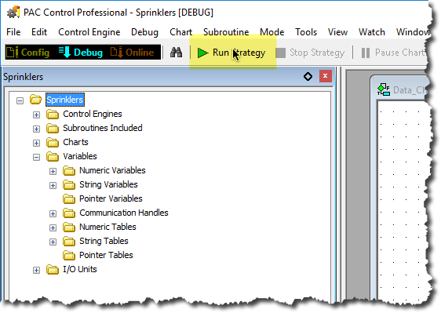Screen dimensions: 441x313
Task: Collapse the Variables folder
Action: tap(36, 157)
